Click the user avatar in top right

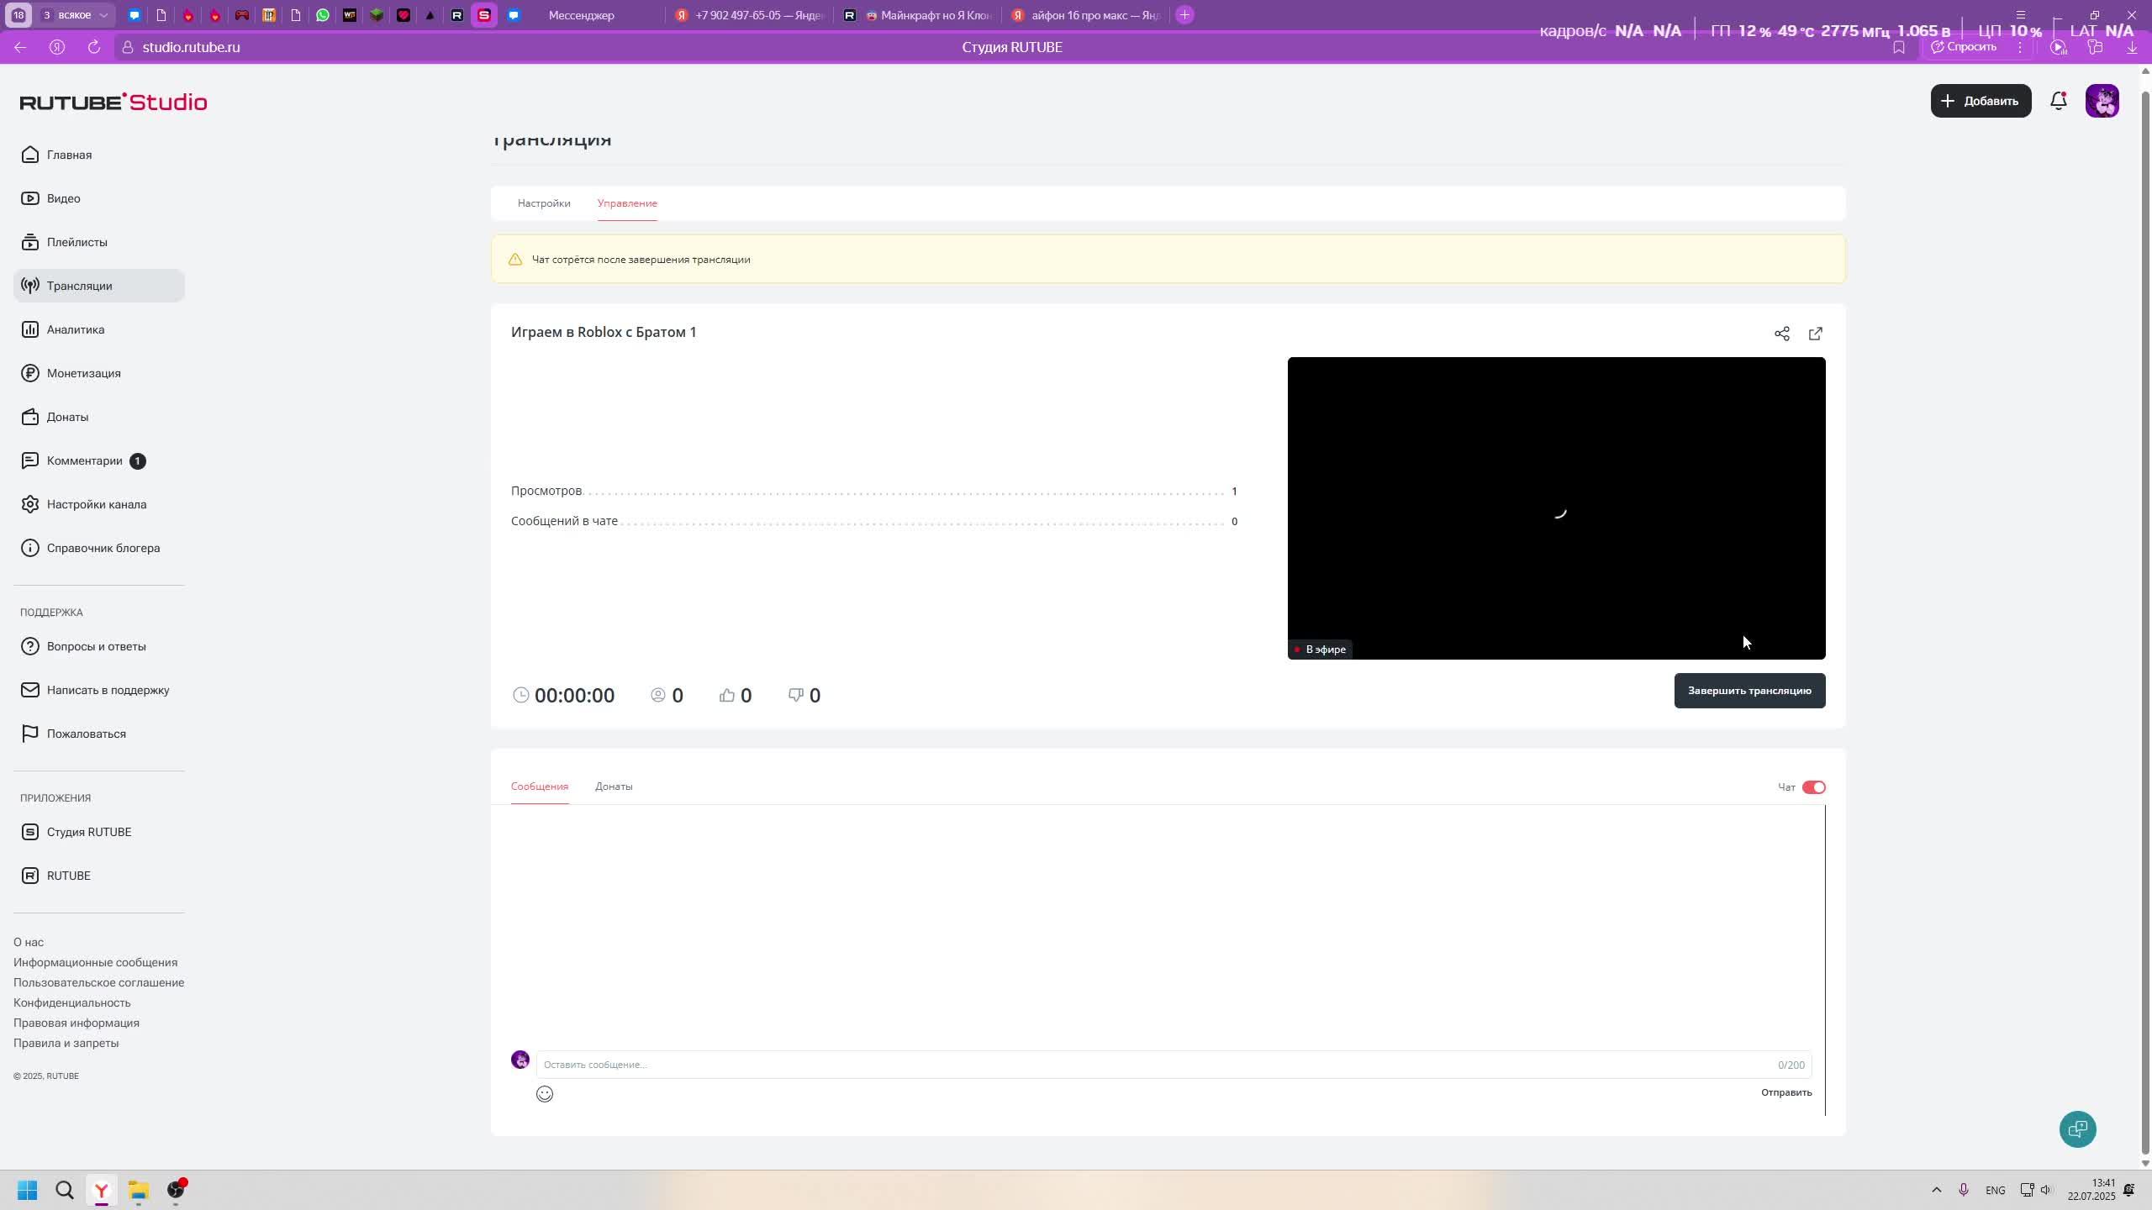2102,101
